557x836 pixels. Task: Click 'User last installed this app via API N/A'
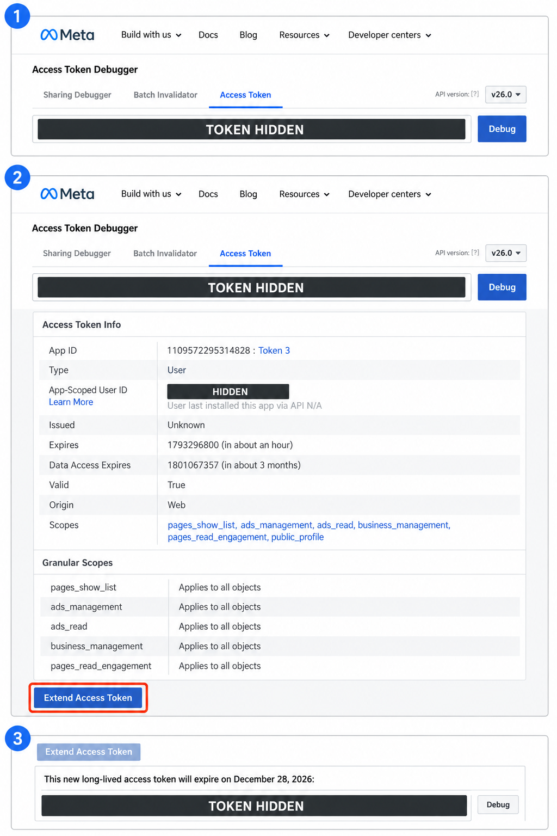click(x=245, y=405)
